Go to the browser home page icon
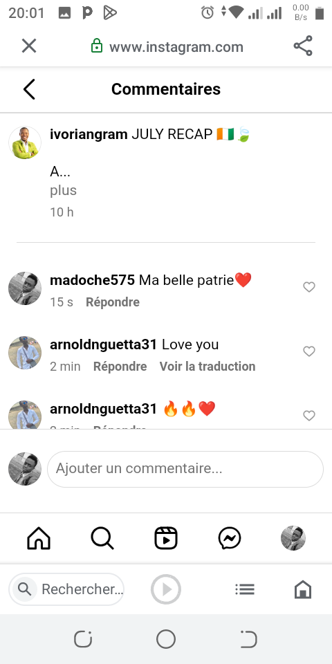332x664 pixels. [303, 589]
